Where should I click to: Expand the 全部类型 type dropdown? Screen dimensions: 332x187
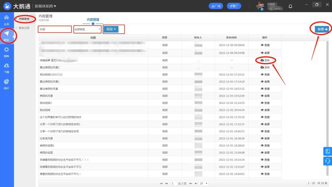87,29
